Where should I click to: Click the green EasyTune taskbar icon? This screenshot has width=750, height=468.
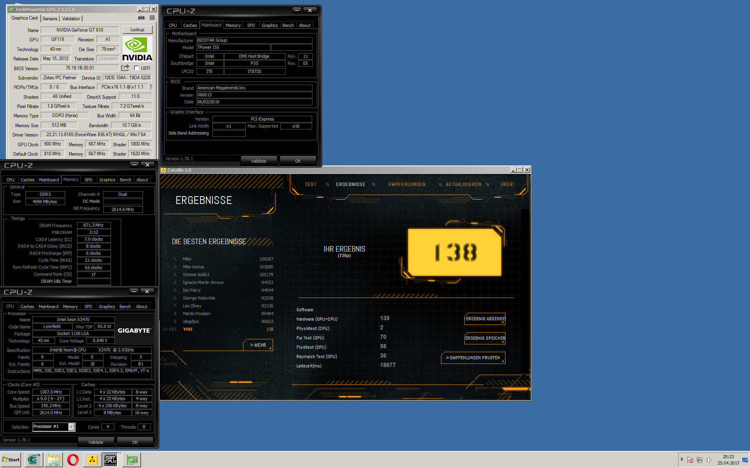click(34, 460)
